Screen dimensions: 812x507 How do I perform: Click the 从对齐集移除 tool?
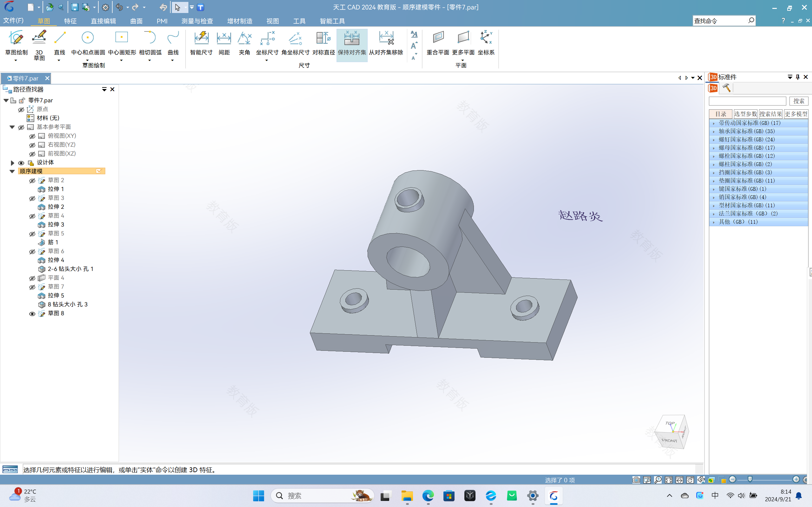[386, 43]
